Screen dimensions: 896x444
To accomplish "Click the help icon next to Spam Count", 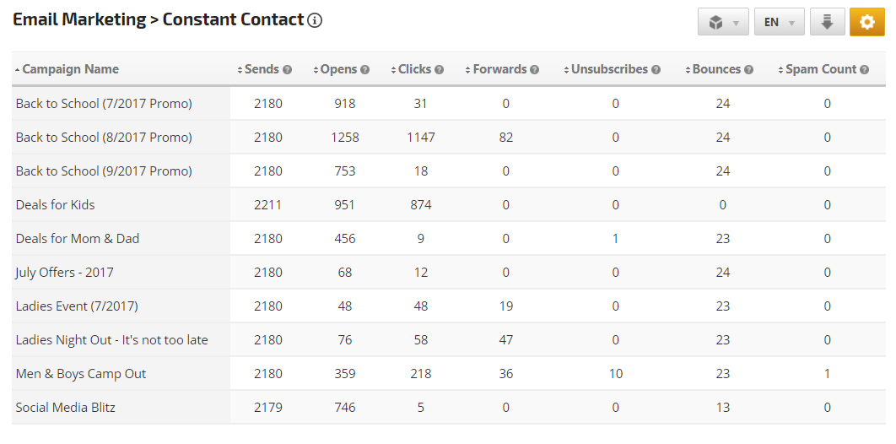I will [x=865, y=70].
